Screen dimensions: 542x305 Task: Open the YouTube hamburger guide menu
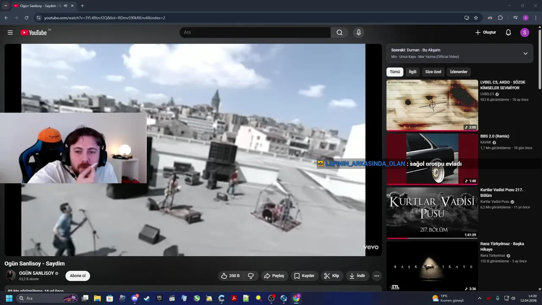(10, 33)
